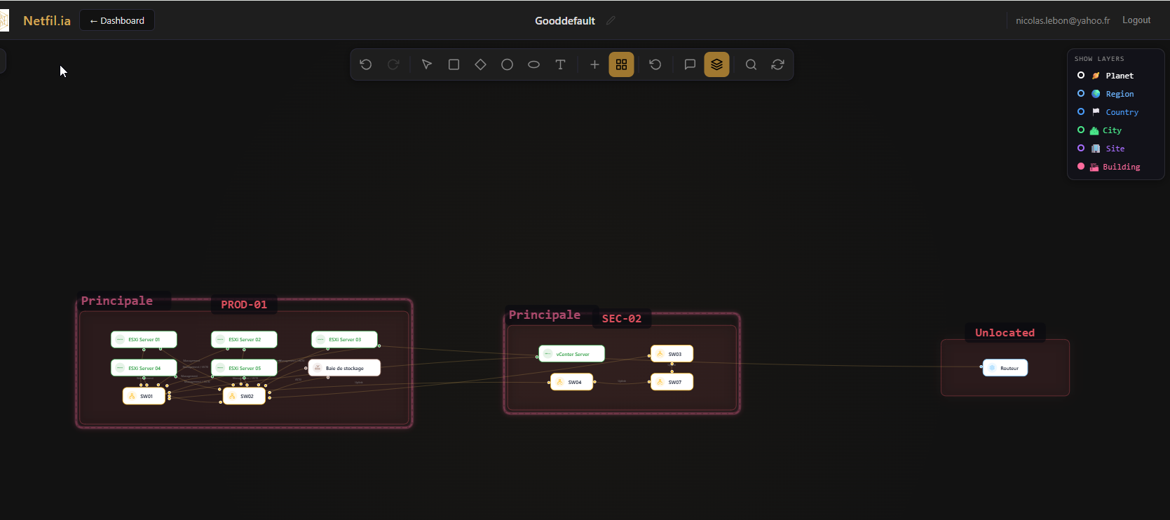Toggle the highlighted layers stack button
Viewport: 1170px width, 520px height.
click(x=716, y=64)
